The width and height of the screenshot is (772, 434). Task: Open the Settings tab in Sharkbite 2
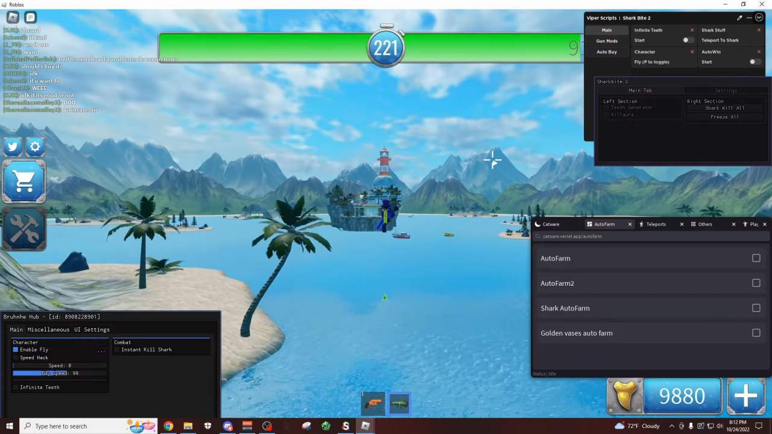click(726, 90)
